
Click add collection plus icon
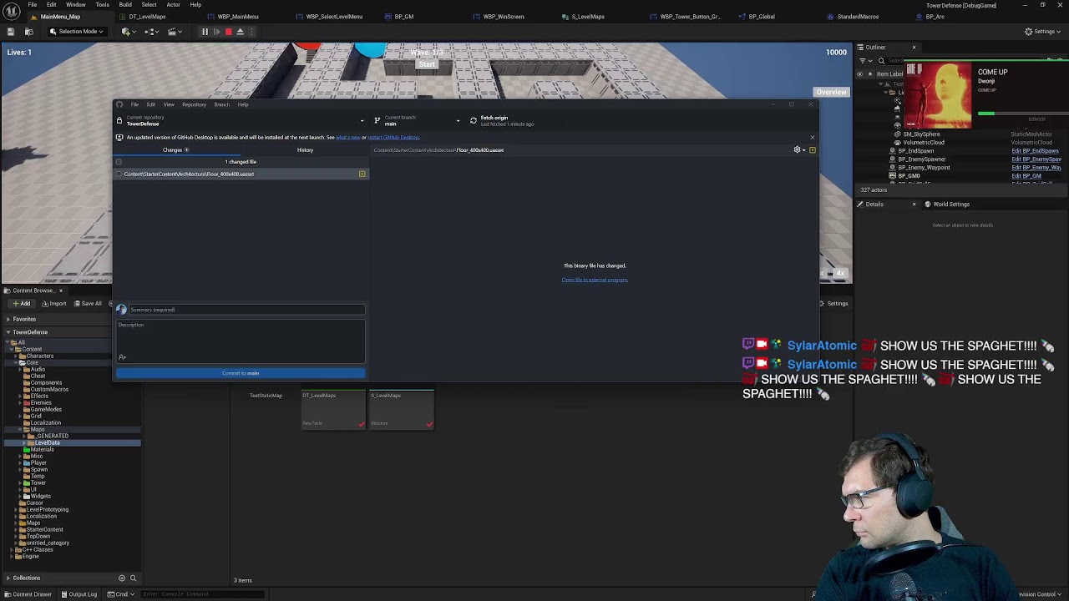click(122, 578)
